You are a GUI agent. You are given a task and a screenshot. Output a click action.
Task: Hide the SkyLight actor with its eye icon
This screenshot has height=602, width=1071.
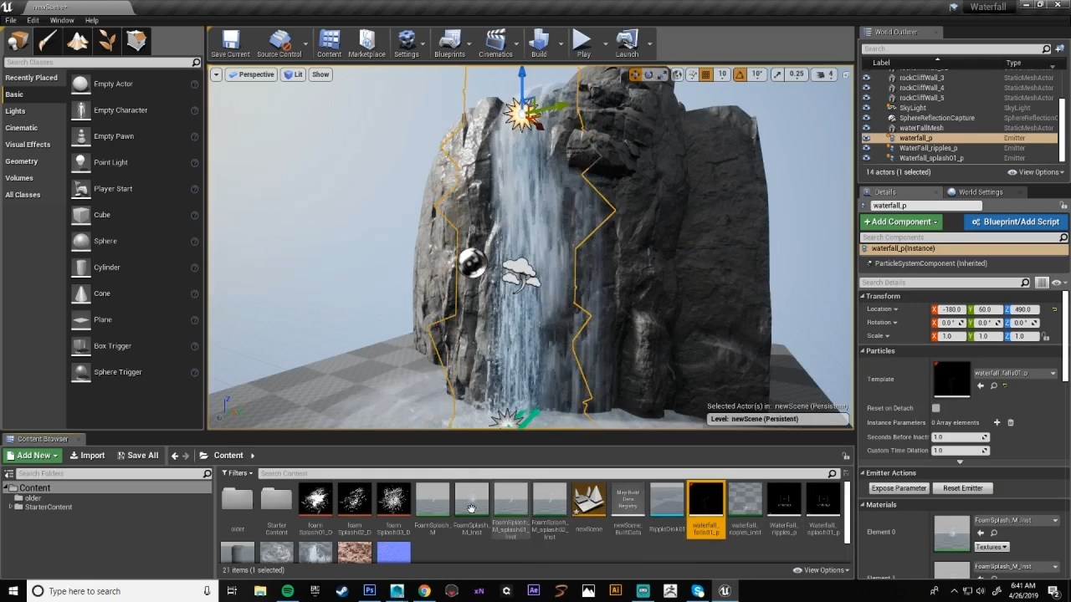pyautogui.click(x=866, y=108)
